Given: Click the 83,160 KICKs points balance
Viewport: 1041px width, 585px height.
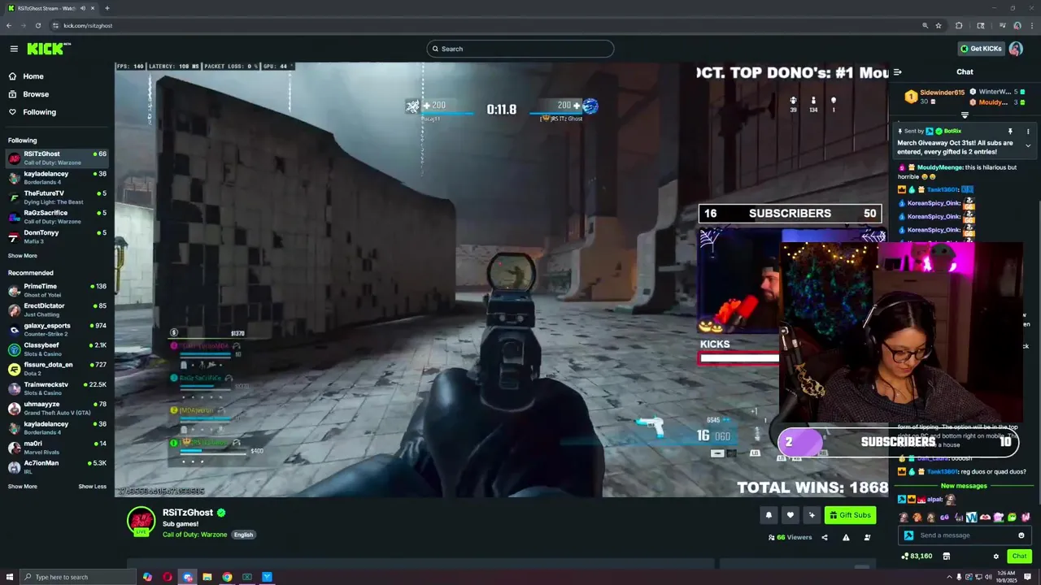Looking at the screenshot, I should (917, 557).
